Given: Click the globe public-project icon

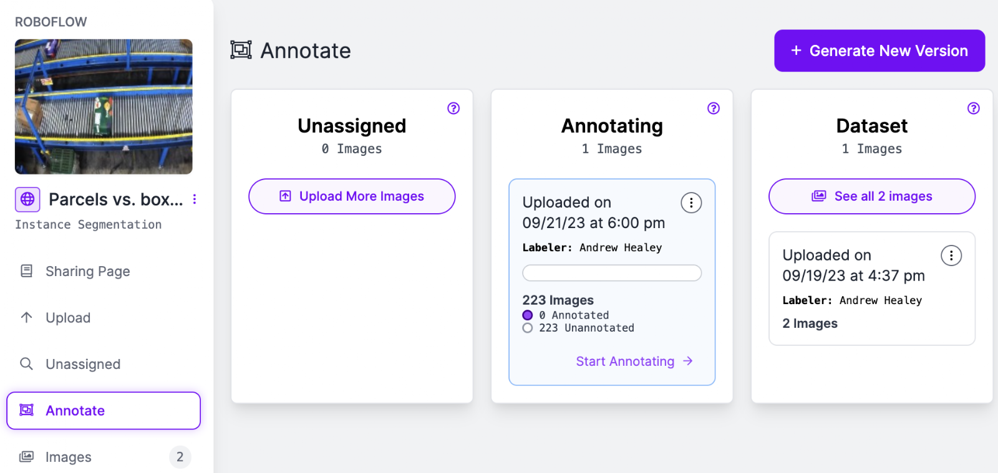Looking at the screenshot, I should 27,199.
